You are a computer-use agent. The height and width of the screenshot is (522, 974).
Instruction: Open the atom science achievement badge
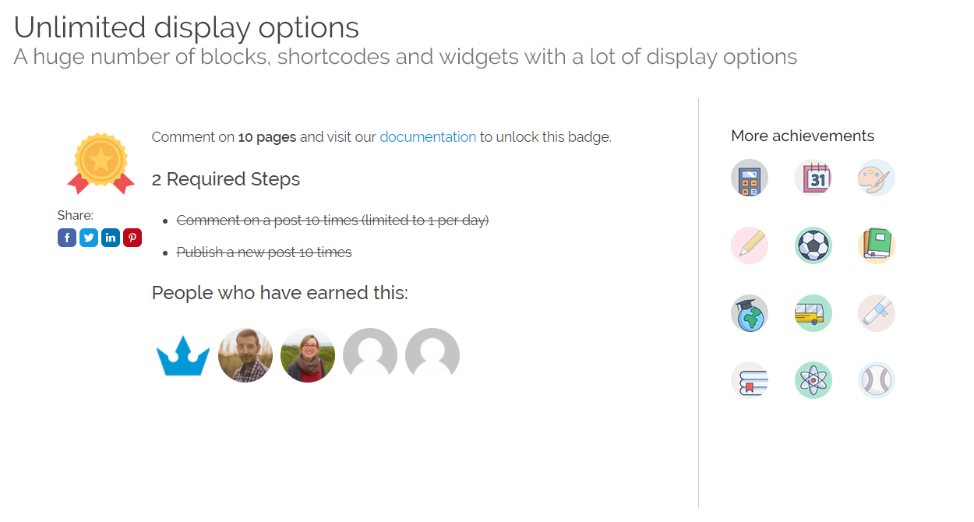(x=813, y=380)
